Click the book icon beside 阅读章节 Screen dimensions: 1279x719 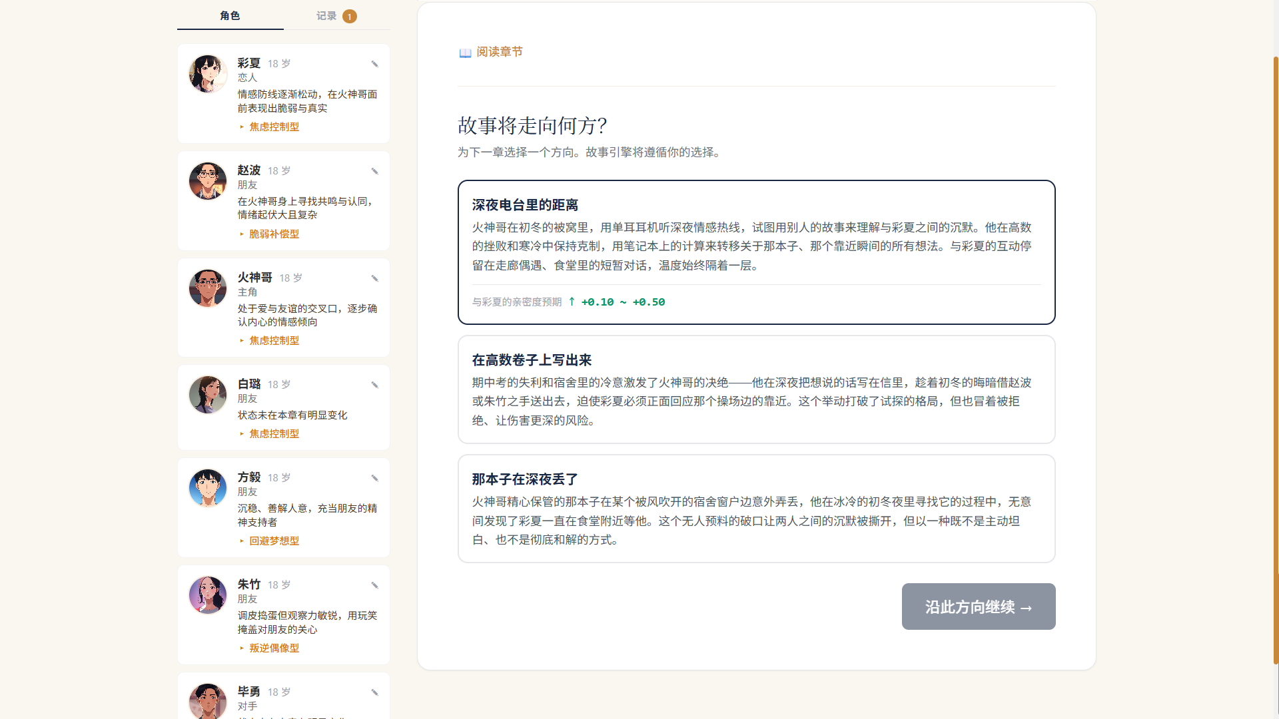[465, 53]
